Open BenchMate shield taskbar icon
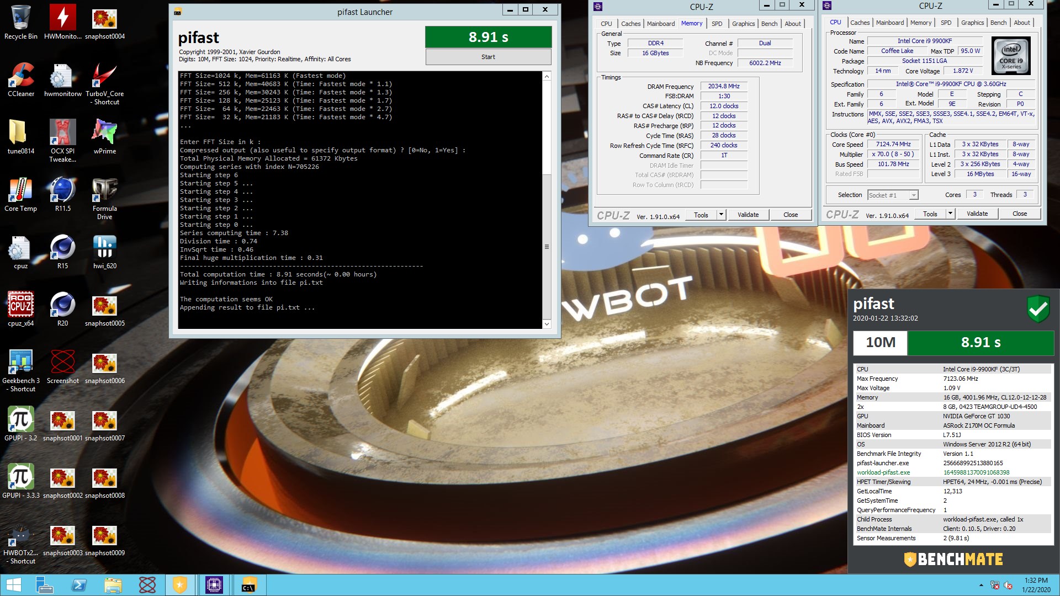The width and height of the screenshot is (1060, 596). point(180,585)
